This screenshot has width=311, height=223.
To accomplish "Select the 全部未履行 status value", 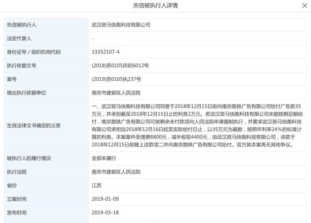I will (x=104, y=158).
